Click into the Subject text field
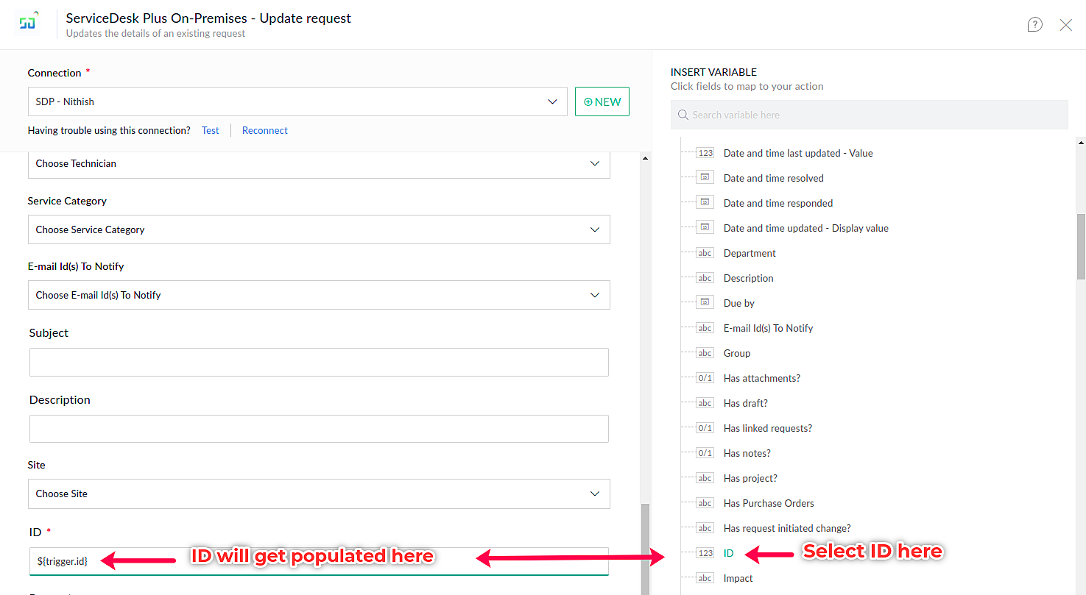This screenshot has width=1086, height=595. pyautogui.click(x=319, y=363)
